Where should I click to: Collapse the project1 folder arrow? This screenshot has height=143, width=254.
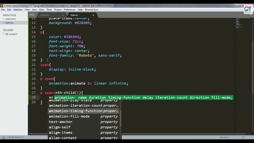pyautogui.click(x=4, y=34)
